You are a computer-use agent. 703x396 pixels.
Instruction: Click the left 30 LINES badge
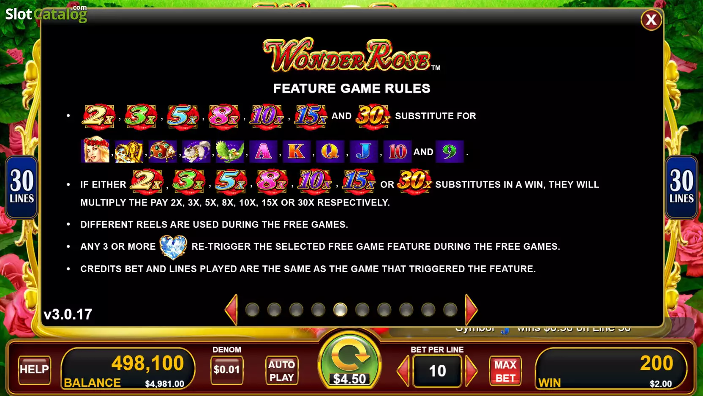pos(22,187)
